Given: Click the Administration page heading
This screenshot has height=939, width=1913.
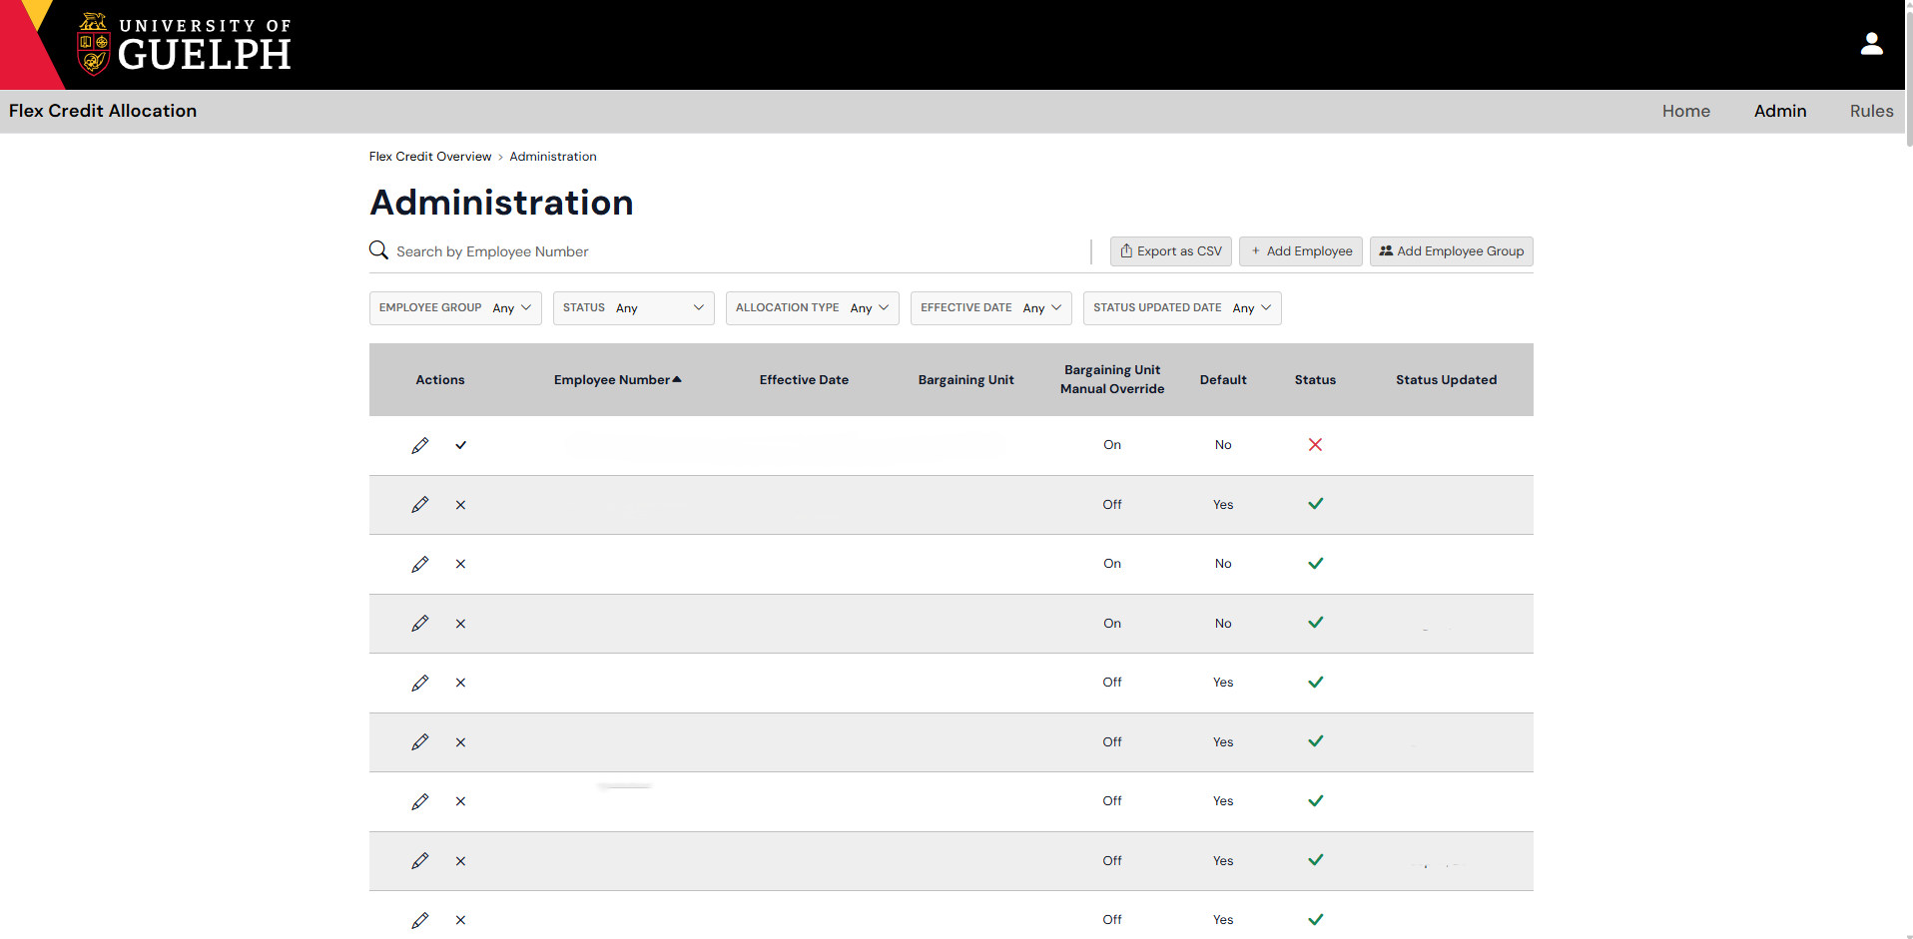Looking at the screenshot, I should 501,203.
